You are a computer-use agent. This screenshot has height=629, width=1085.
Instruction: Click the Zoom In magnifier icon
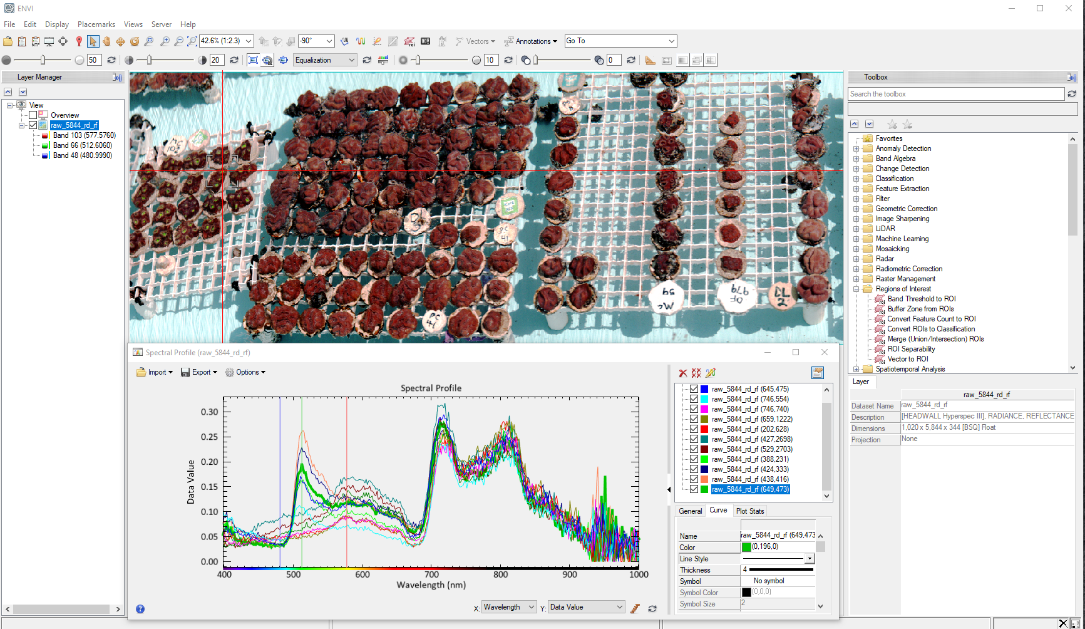[x=165, y=41]
